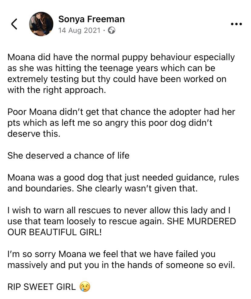Tap the globe public audience icon
The image size is (251, 299).
pos(112,30)
